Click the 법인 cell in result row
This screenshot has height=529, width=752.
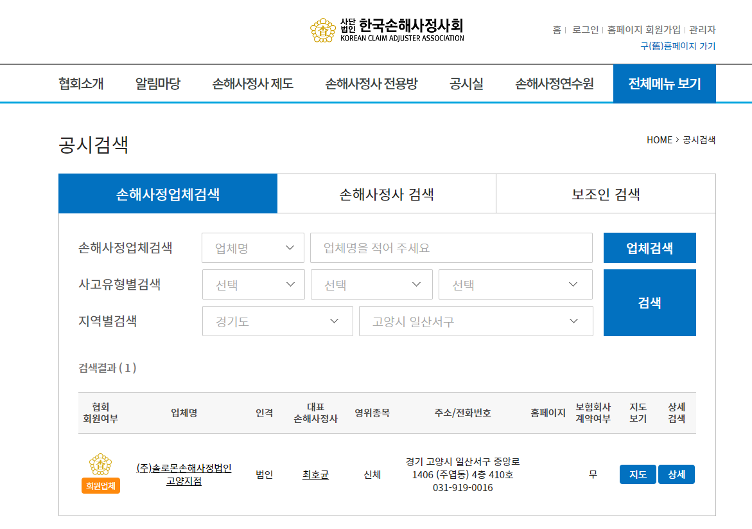(264, 474)
